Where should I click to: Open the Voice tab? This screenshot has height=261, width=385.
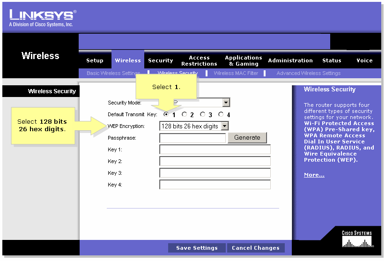(x=364, y=60)
